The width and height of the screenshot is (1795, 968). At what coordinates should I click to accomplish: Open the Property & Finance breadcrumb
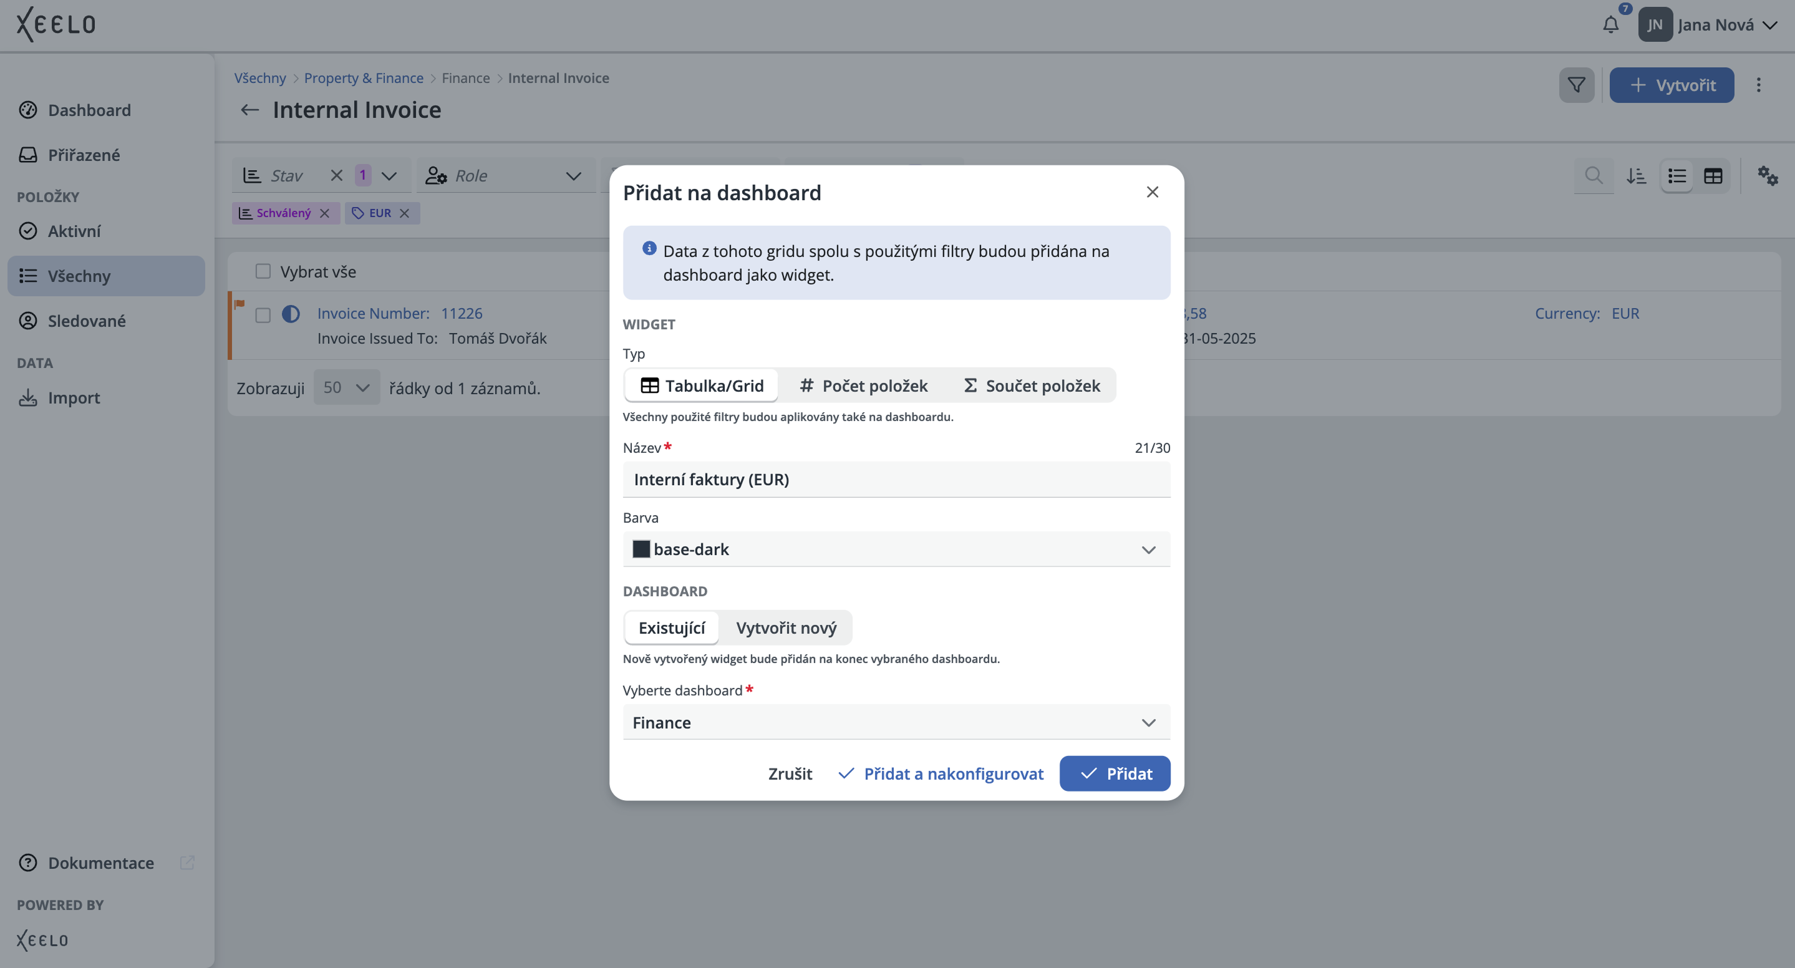364,78
